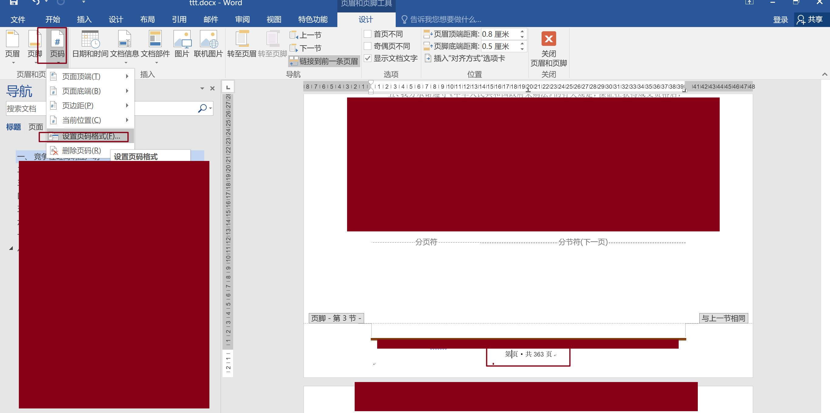Increase 页眉顶端距离 with up spinner arrow
This screenshot has width=830, height=413.
[x=522, y=32]
